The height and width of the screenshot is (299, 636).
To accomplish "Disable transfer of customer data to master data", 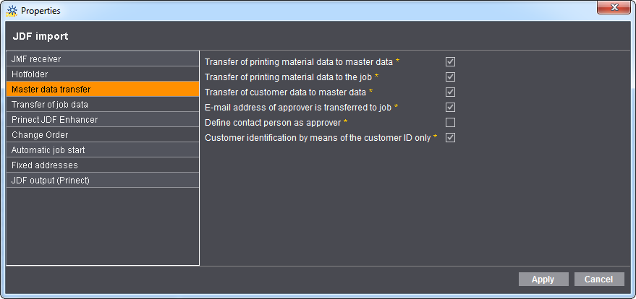I will point(450,92).
